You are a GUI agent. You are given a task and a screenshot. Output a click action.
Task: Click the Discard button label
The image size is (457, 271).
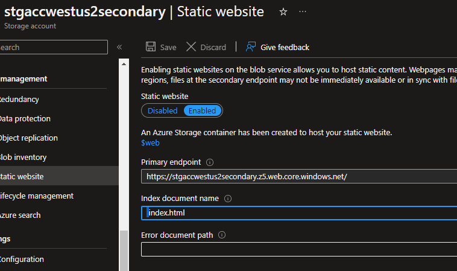click(213, 47)
